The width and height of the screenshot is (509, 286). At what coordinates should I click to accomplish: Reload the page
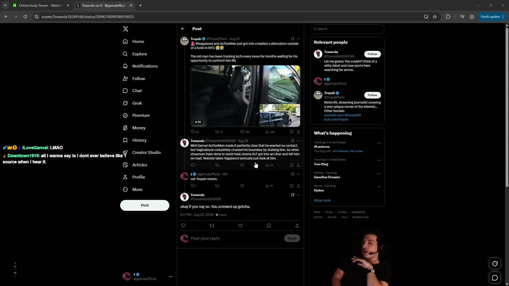pyautogui.click(x=25, y=17)
